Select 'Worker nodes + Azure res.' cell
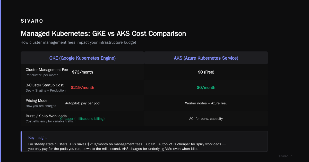Viewport: 309px width, 162px height. [x=206, y=103]
